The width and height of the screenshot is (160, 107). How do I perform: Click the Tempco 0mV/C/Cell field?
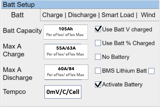point(63,92)
